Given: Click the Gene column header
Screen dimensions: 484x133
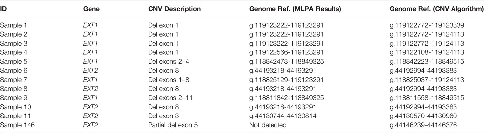Looking at the screenshot, I should click(90, 9).
